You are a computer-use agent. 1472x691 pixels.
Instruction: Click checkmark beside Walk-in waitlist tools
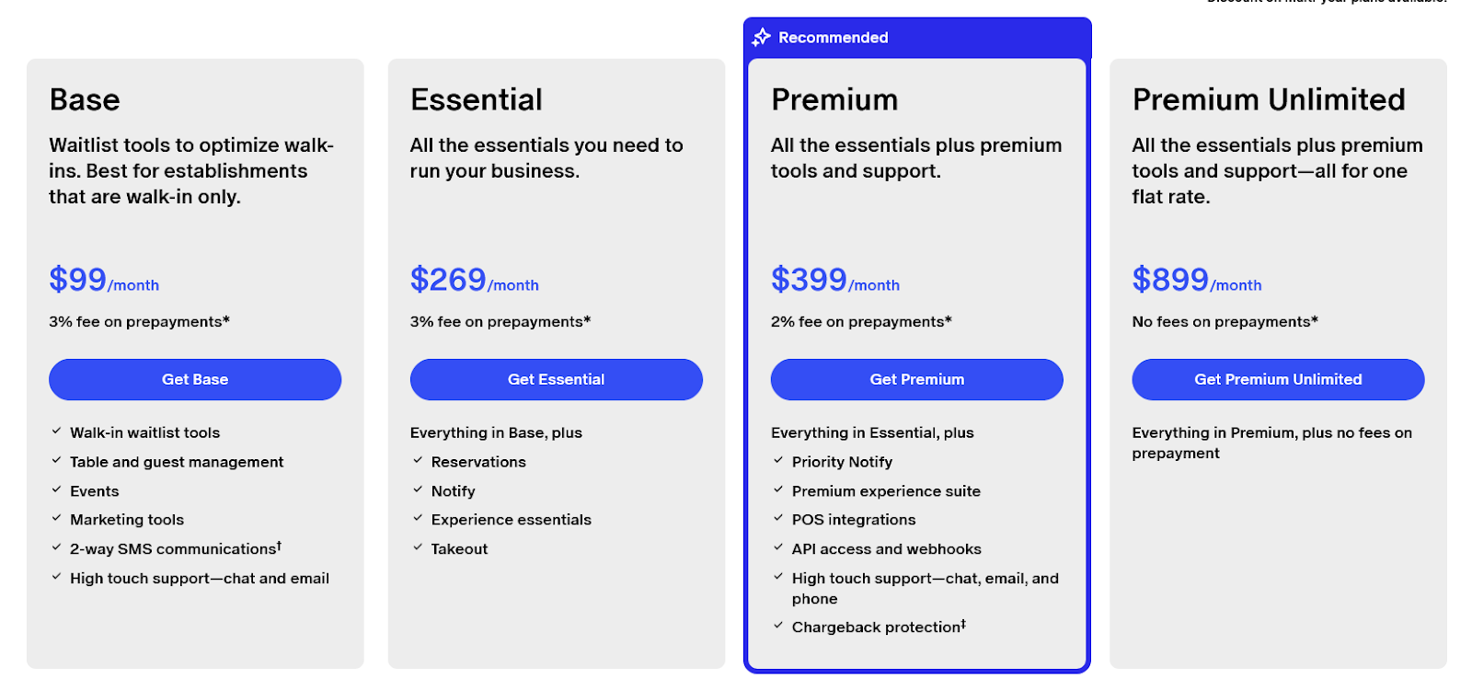pyautogui.click(x=56, y=432)
